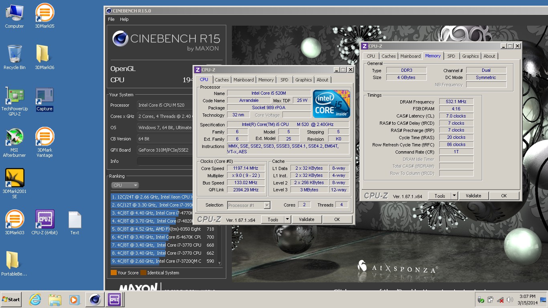This screenshot has height=308, width=548.
Task: Switch to Cinebench taskbar button
Action: click(x=95, y=300)
